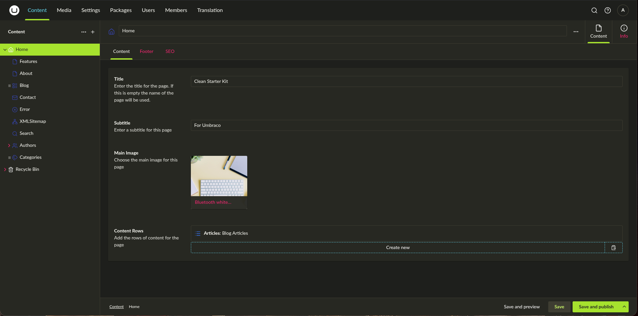
Task: Click the Authors users icon
Action: [x=15, y=146]
